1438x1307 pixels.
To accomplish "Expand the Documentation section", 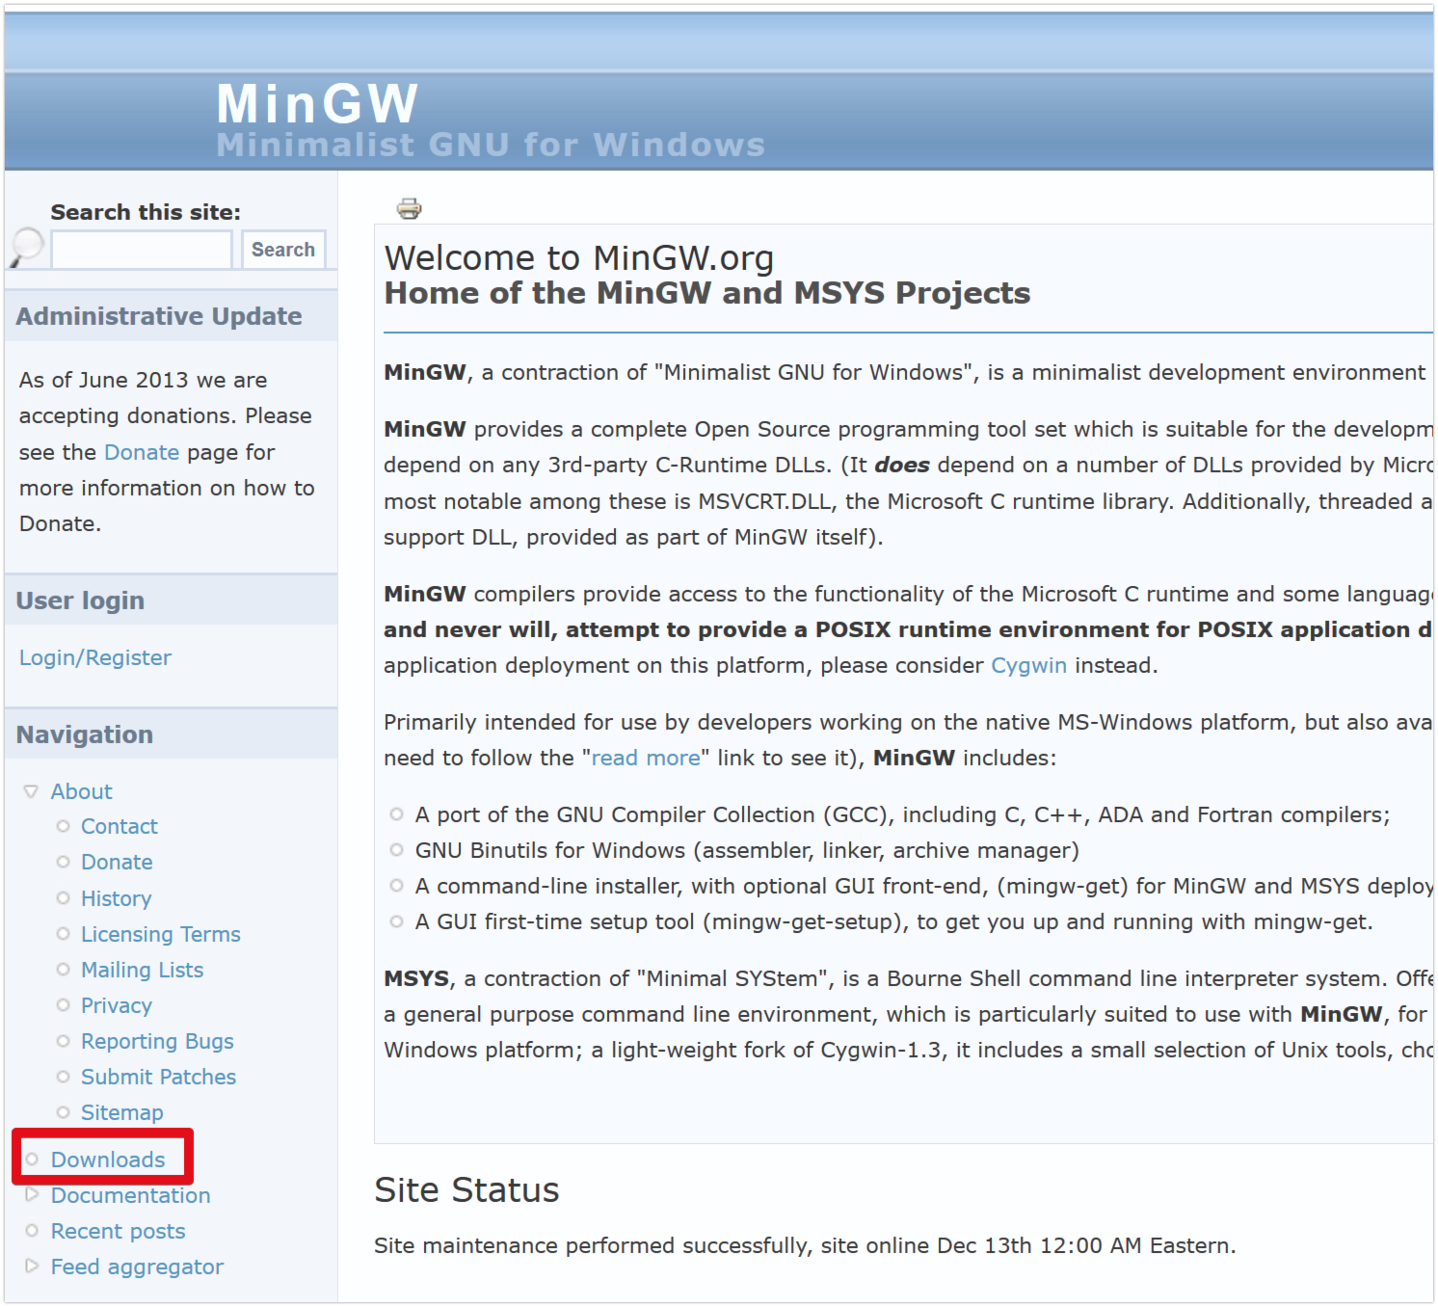I will click(x=33, y=1195).
